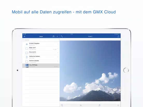Viewport: 143px width, 107px height.
Task: Expand chevron on Bilder 2017 row
Action: 58,48
